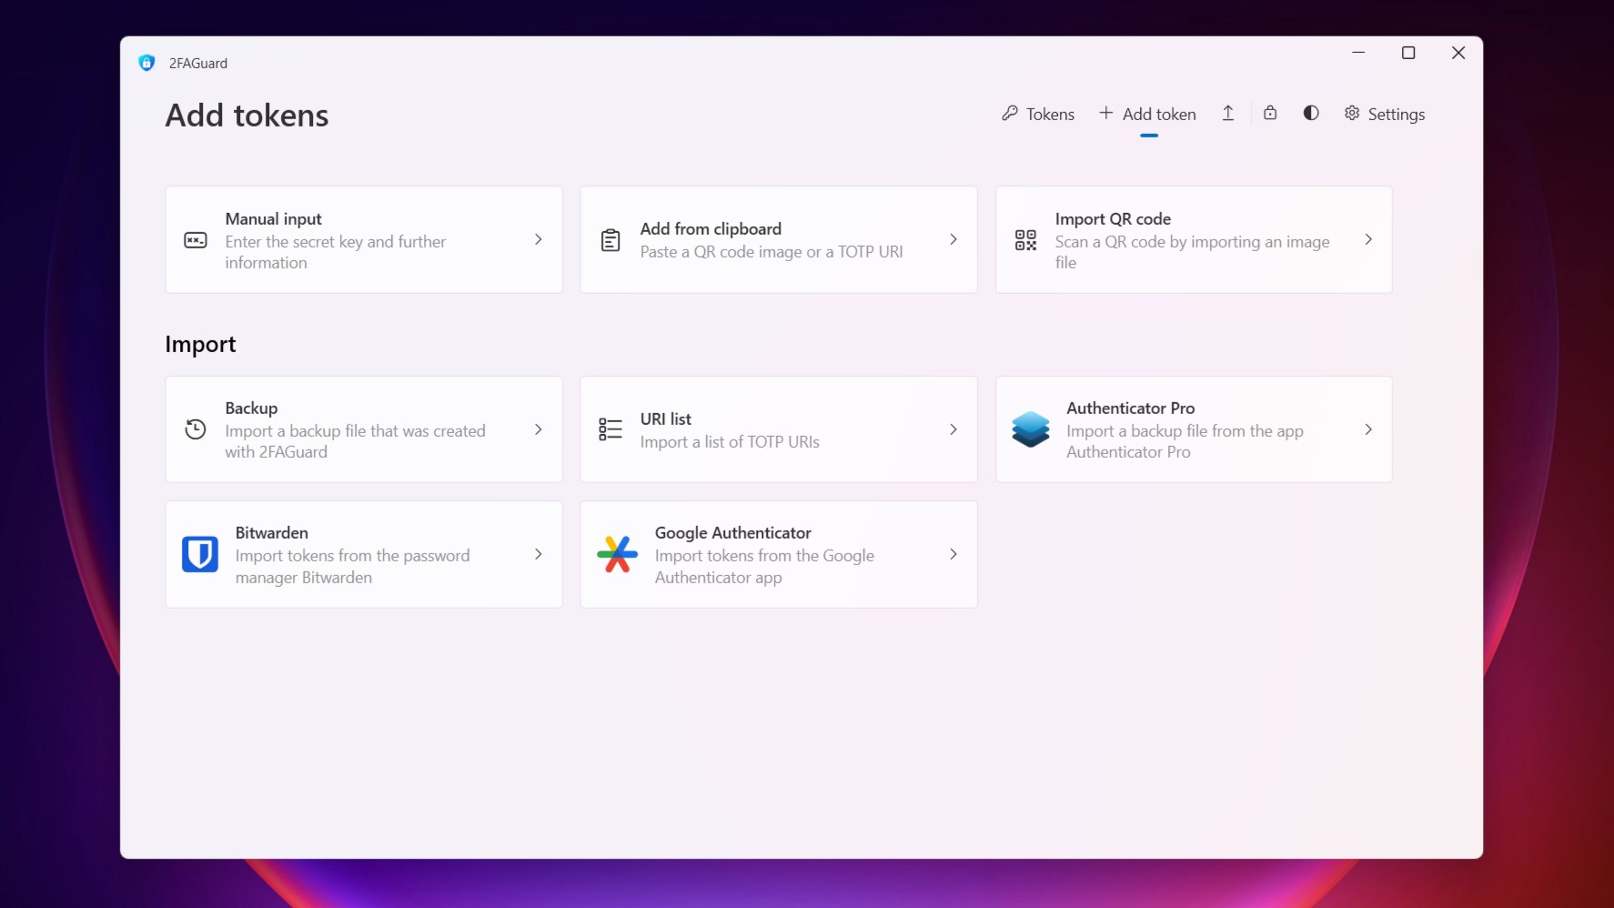Viewport: 1614px width, 908px height.
Task: Click the Google Authenticator icon
Action: pos(617,554)
